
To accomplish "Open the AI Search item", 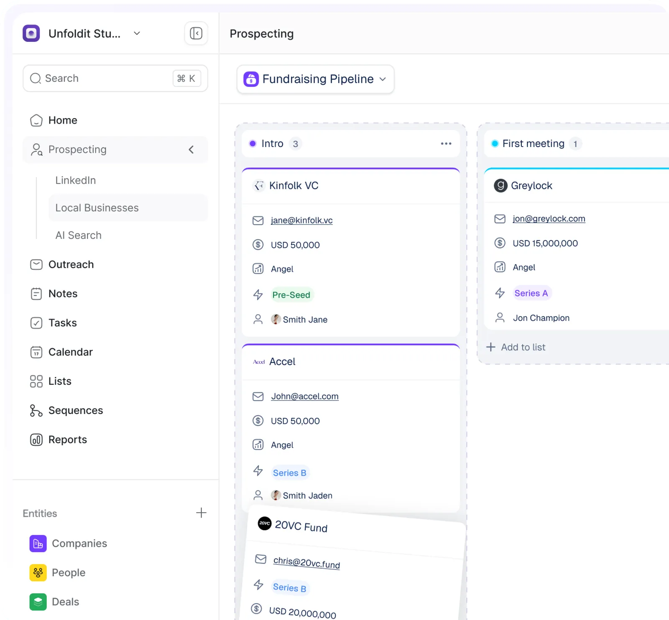I will click(79, 235).
